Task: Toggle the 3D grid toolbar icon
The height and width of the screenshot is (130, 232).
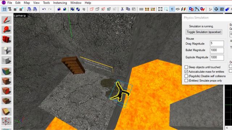Action: 10,9
